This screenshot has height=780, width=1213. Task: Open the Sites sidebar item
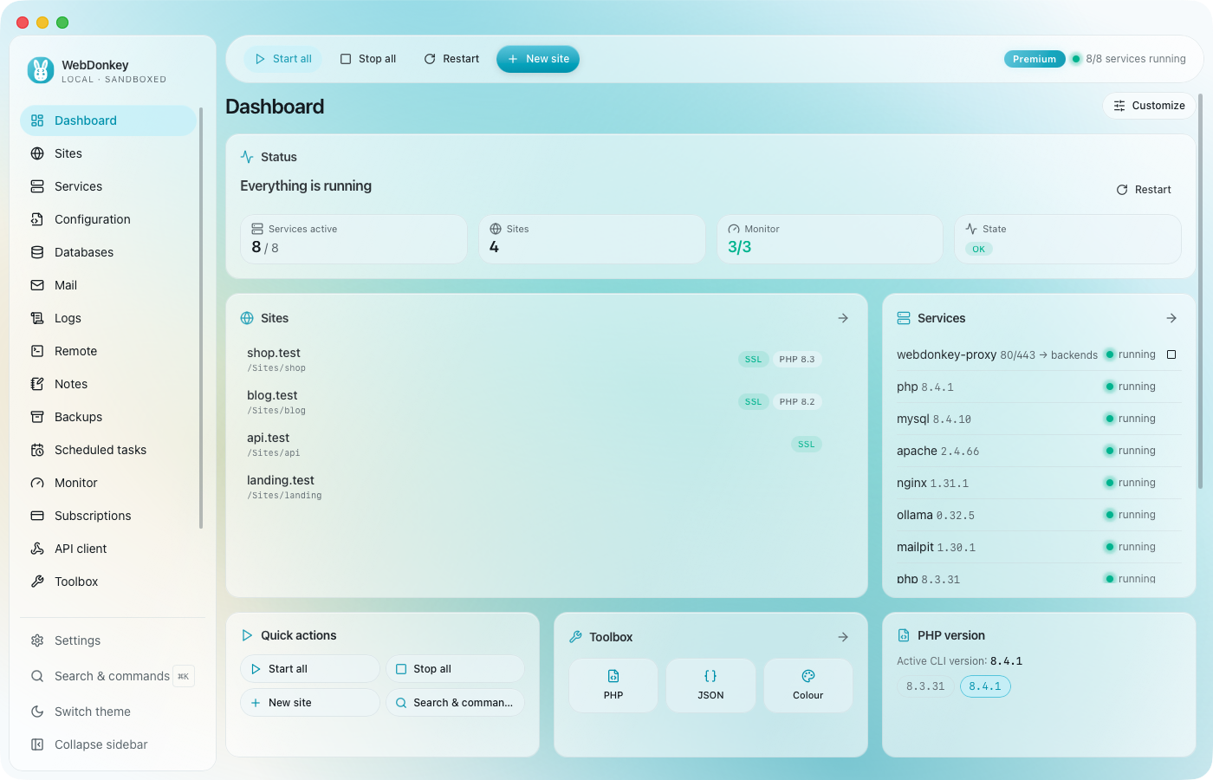108,153
